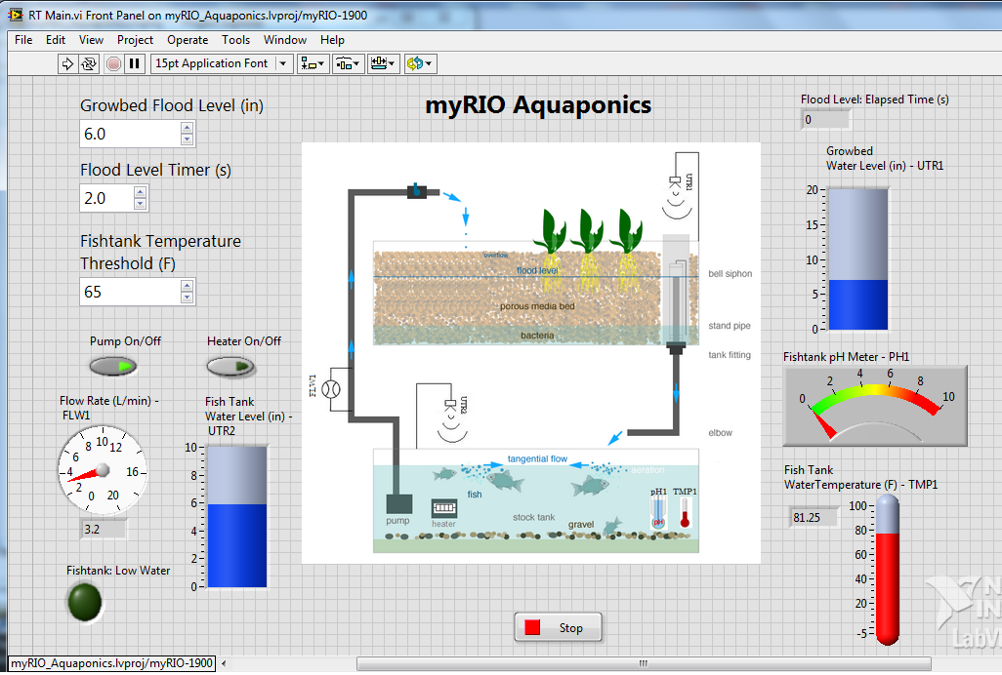Click the Abort Execution button
The width and height of the screenshot is (1002, 675).
pos(113,63)
